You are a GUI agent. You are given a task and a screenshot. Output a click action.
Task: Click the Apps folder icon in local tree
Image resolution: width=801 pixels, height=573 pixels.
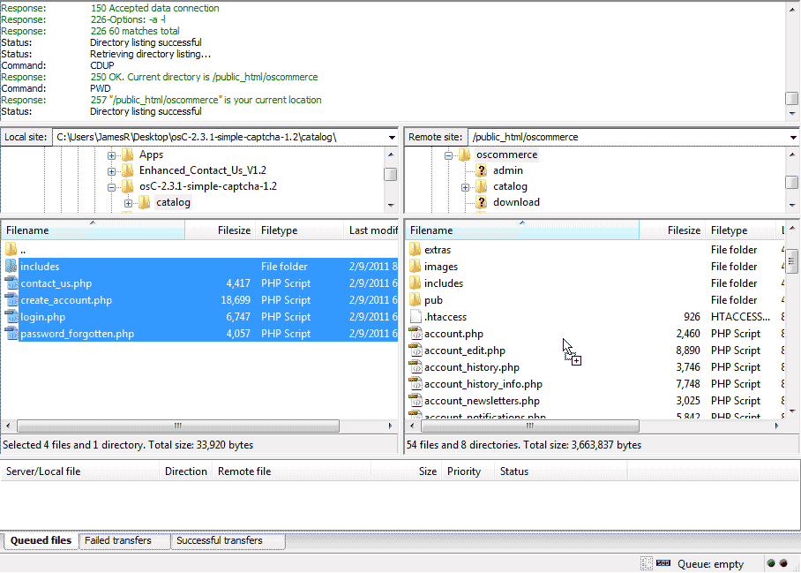128,155
